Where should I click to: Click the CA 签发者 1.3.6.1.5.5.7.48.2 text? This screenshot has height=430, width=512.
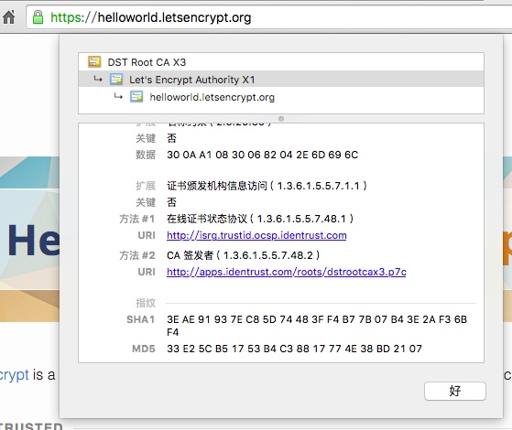coord(244,255)
